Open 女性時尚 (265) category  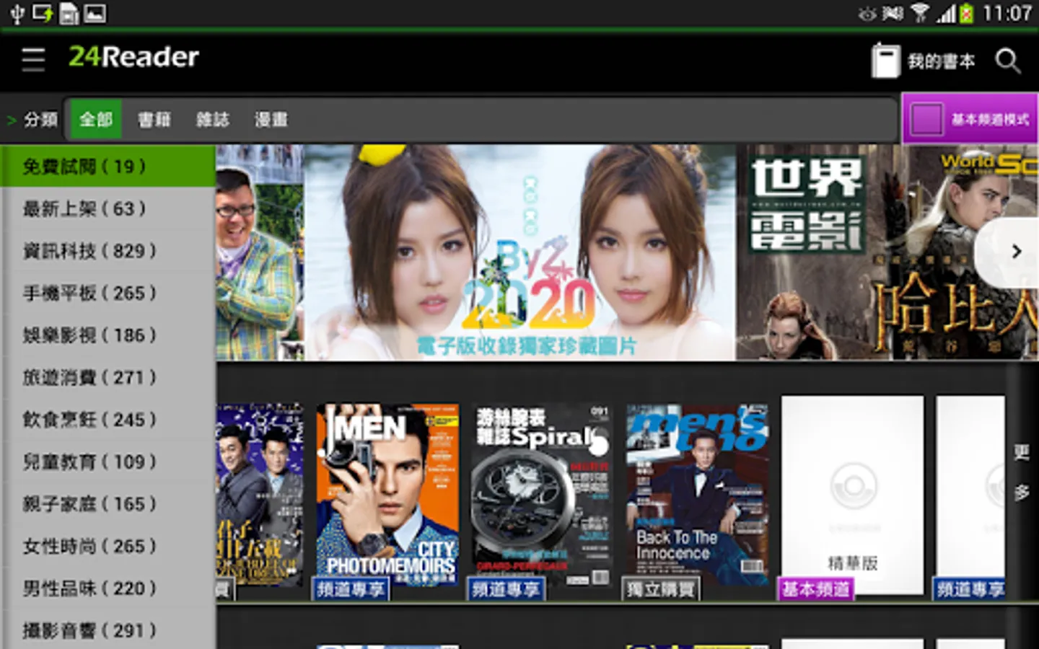108,546
